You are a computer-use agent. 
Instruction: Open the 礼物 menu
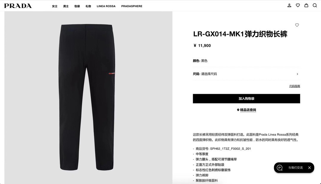click(x=88, y=6)
